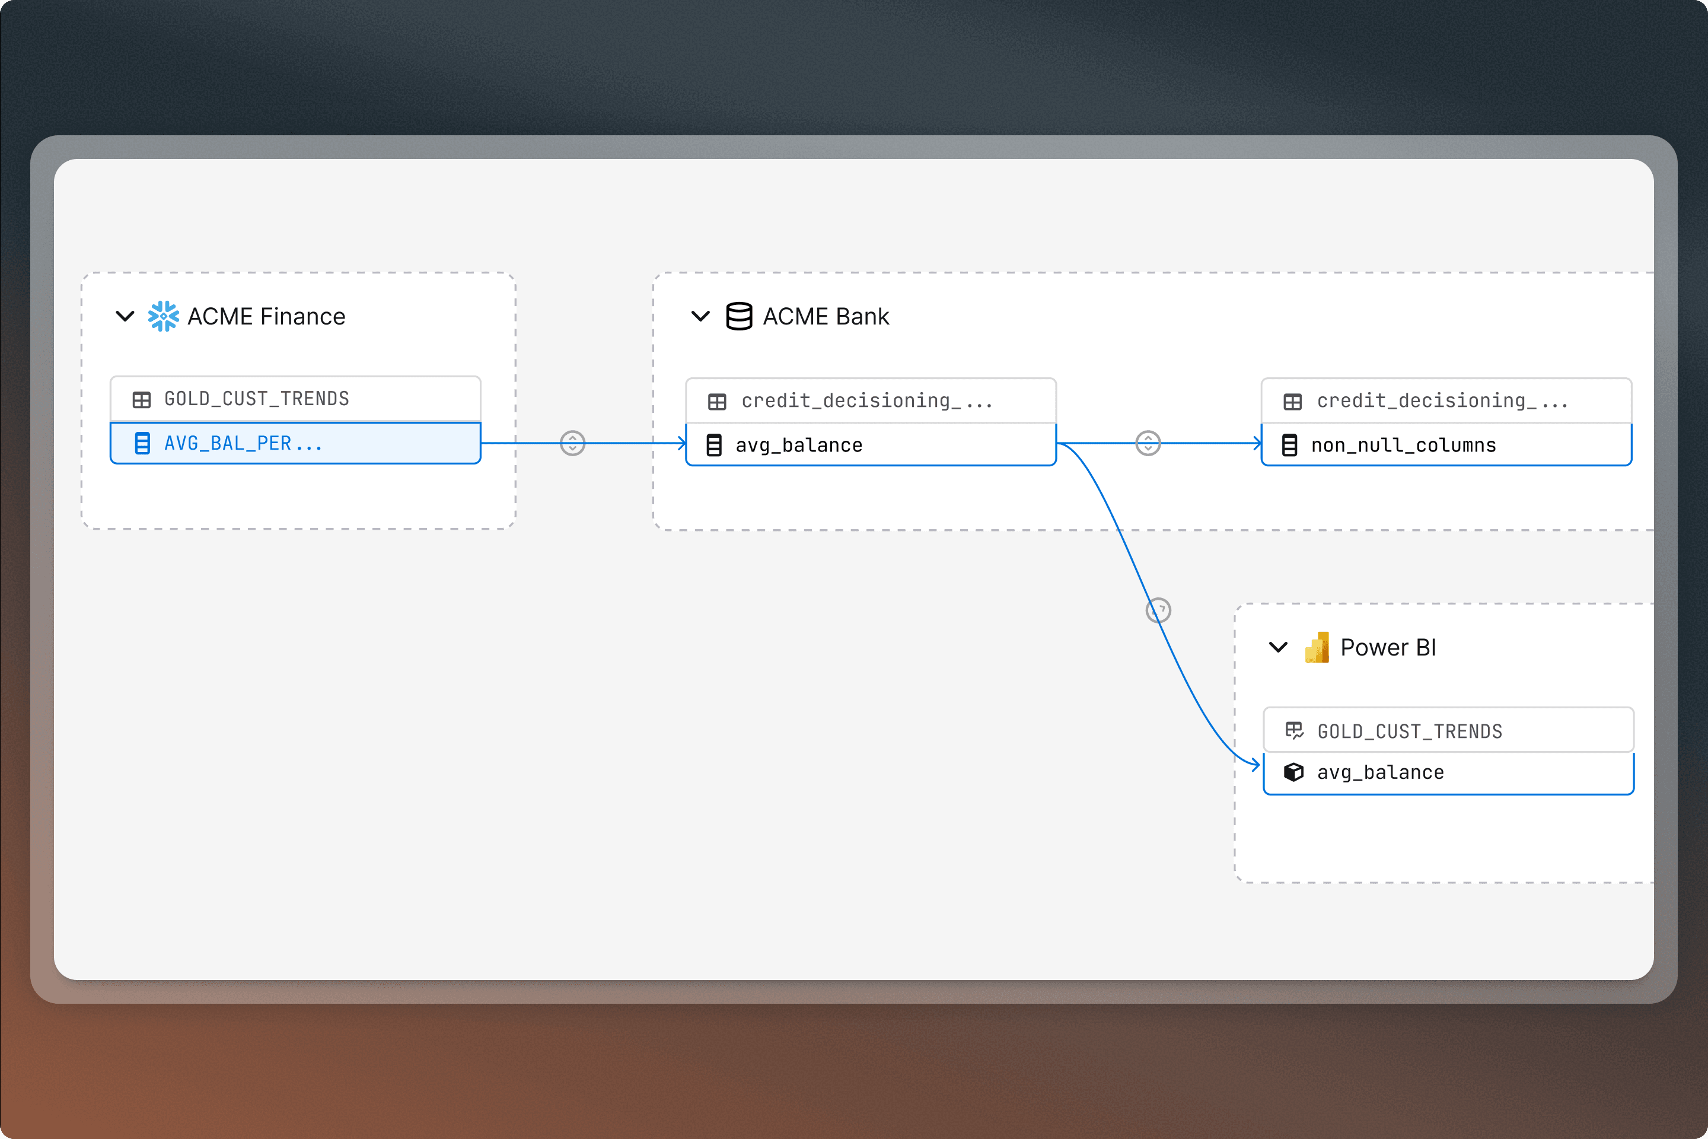Click the column icon beside avg_balance in ACME Bank

(714, 446)
